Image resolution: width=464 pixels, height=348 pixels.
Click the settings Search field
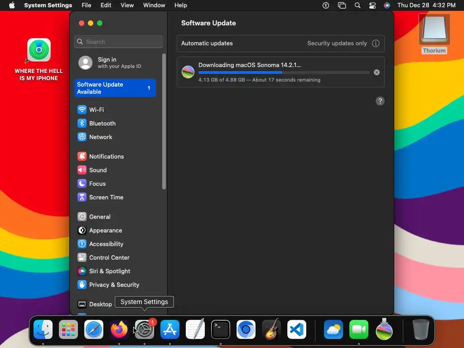pos(118,42)
